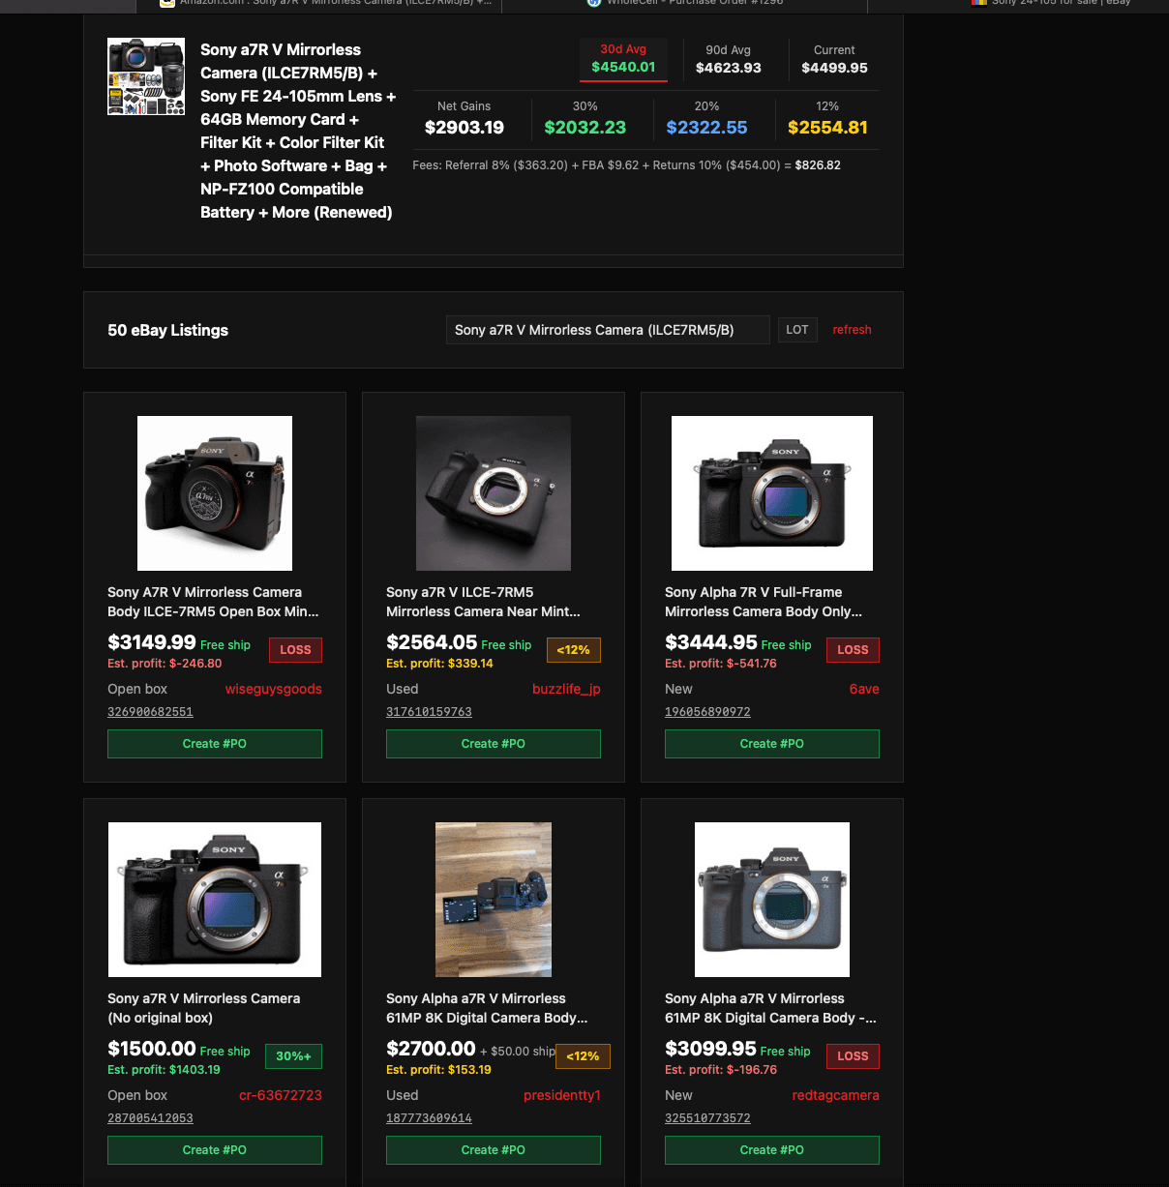The height and width of the screenshot is (1187, 1169).
Task: Open Sony Alpha 7R V Full-Frame listing title
Action: tap(764, 602)
